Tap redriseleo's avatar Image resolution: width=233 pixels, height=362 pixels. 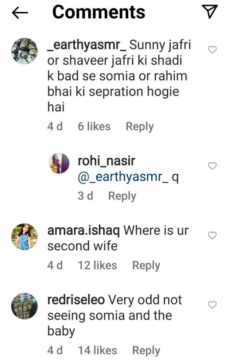pos(25,305)
